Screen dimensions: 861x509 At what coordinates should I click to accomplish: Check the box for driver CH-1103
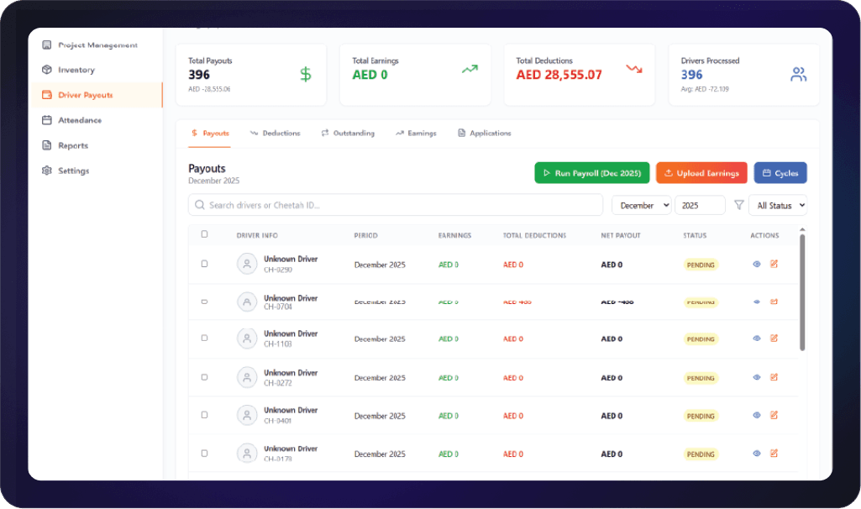pyautogui.click(x=204, y=338)
